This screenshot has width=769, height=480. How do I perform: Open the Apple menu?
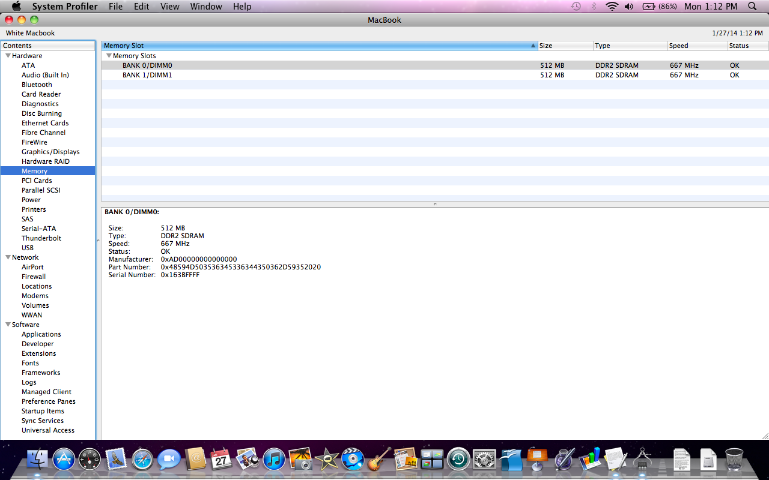pyautogui.click(x=16, y=7)
